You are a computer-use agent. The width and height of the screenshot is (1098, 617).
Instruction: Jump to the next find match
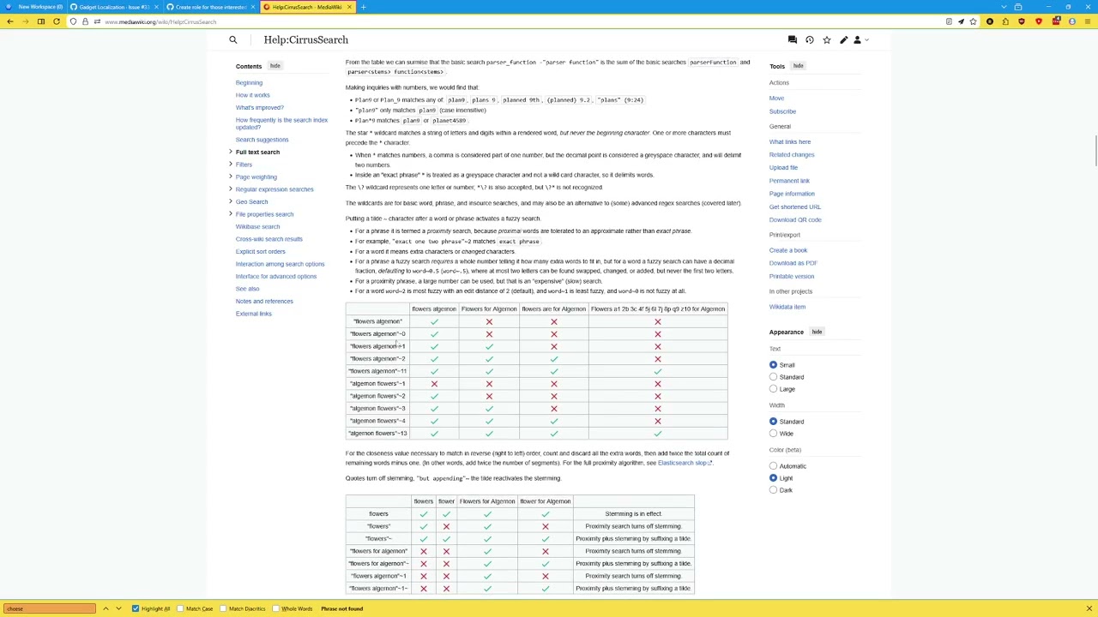(x=118, y=608)
